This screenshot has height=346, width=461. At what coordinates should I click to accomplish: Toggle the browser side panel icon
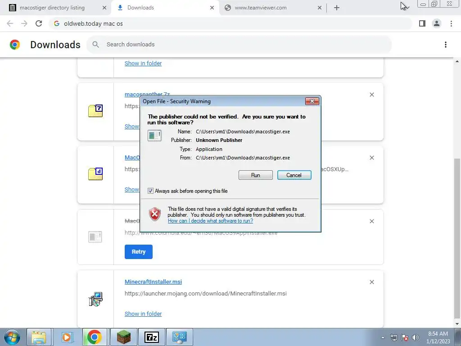(422, 23)
